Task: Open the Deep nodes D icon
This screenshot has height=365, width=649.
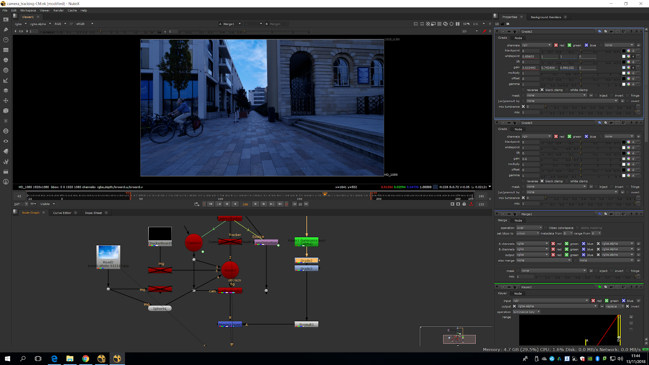Action: [6, 131]
